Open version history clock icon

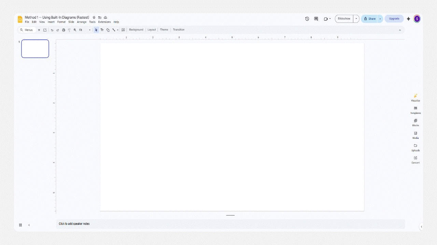click(x=307, y=19)
